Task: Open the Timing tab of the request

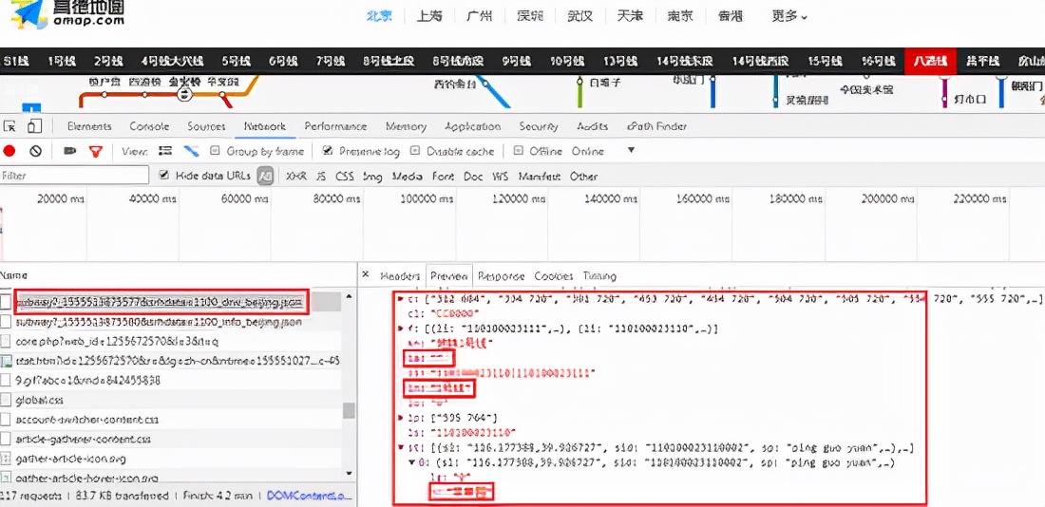Action: 599,276
